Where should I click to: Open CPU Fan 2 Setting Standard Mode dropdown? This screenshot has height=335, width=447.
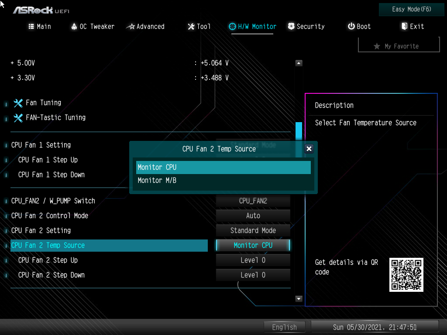(x=253, y=231)
